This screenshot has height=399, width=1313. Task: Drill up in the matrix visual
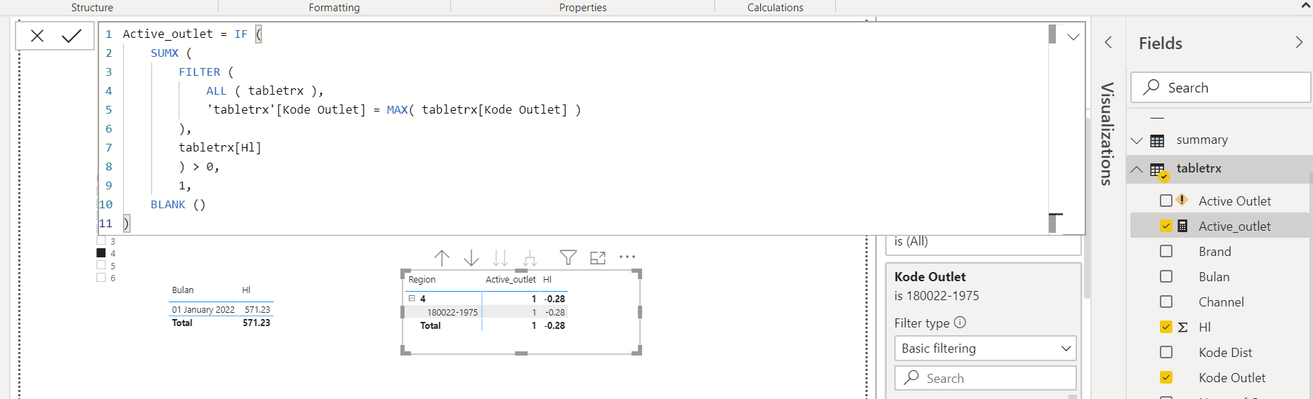[x=442, y=258]
